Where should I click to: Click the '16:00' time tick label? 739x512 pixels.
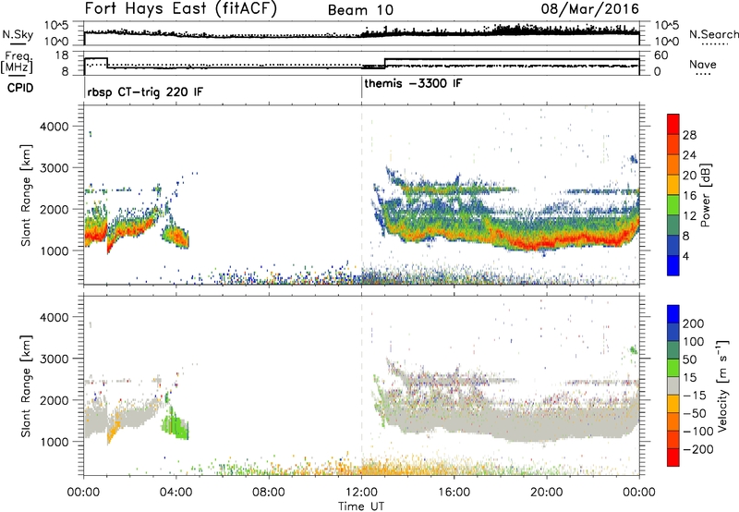pyautogui.click(x=454, y=492)
